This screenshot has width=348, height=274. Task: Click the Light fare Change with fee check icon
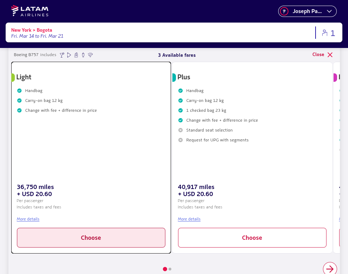pyautogui.click(x=19, y=110)
